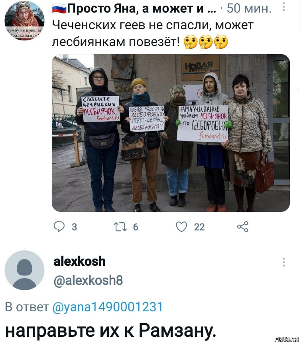Image resolution: width=301 pixels, height=344 pixels.
Task: Like the tweet with heart icon
Action: pos(181,227)
